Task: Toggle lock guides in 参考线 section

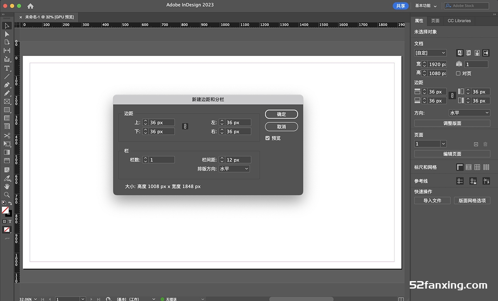Action: (473, 181)
